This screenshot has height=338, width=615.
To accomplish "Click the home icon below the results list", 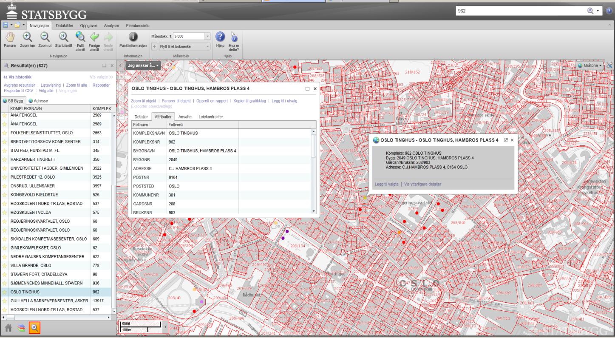I will (x=8, y=327).
